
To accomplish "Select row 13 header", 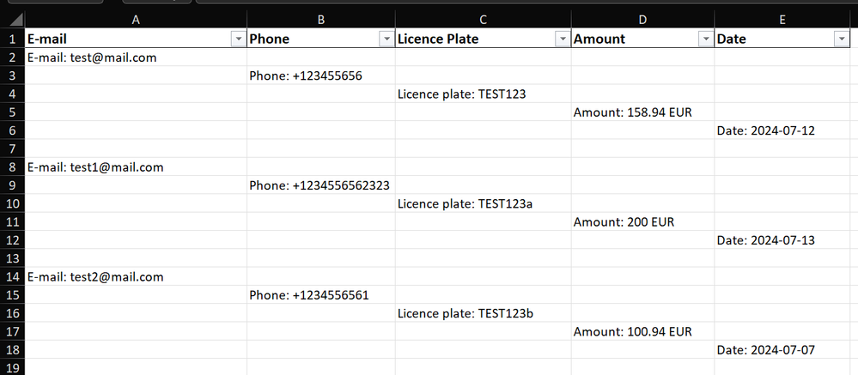I will (12, 258).
